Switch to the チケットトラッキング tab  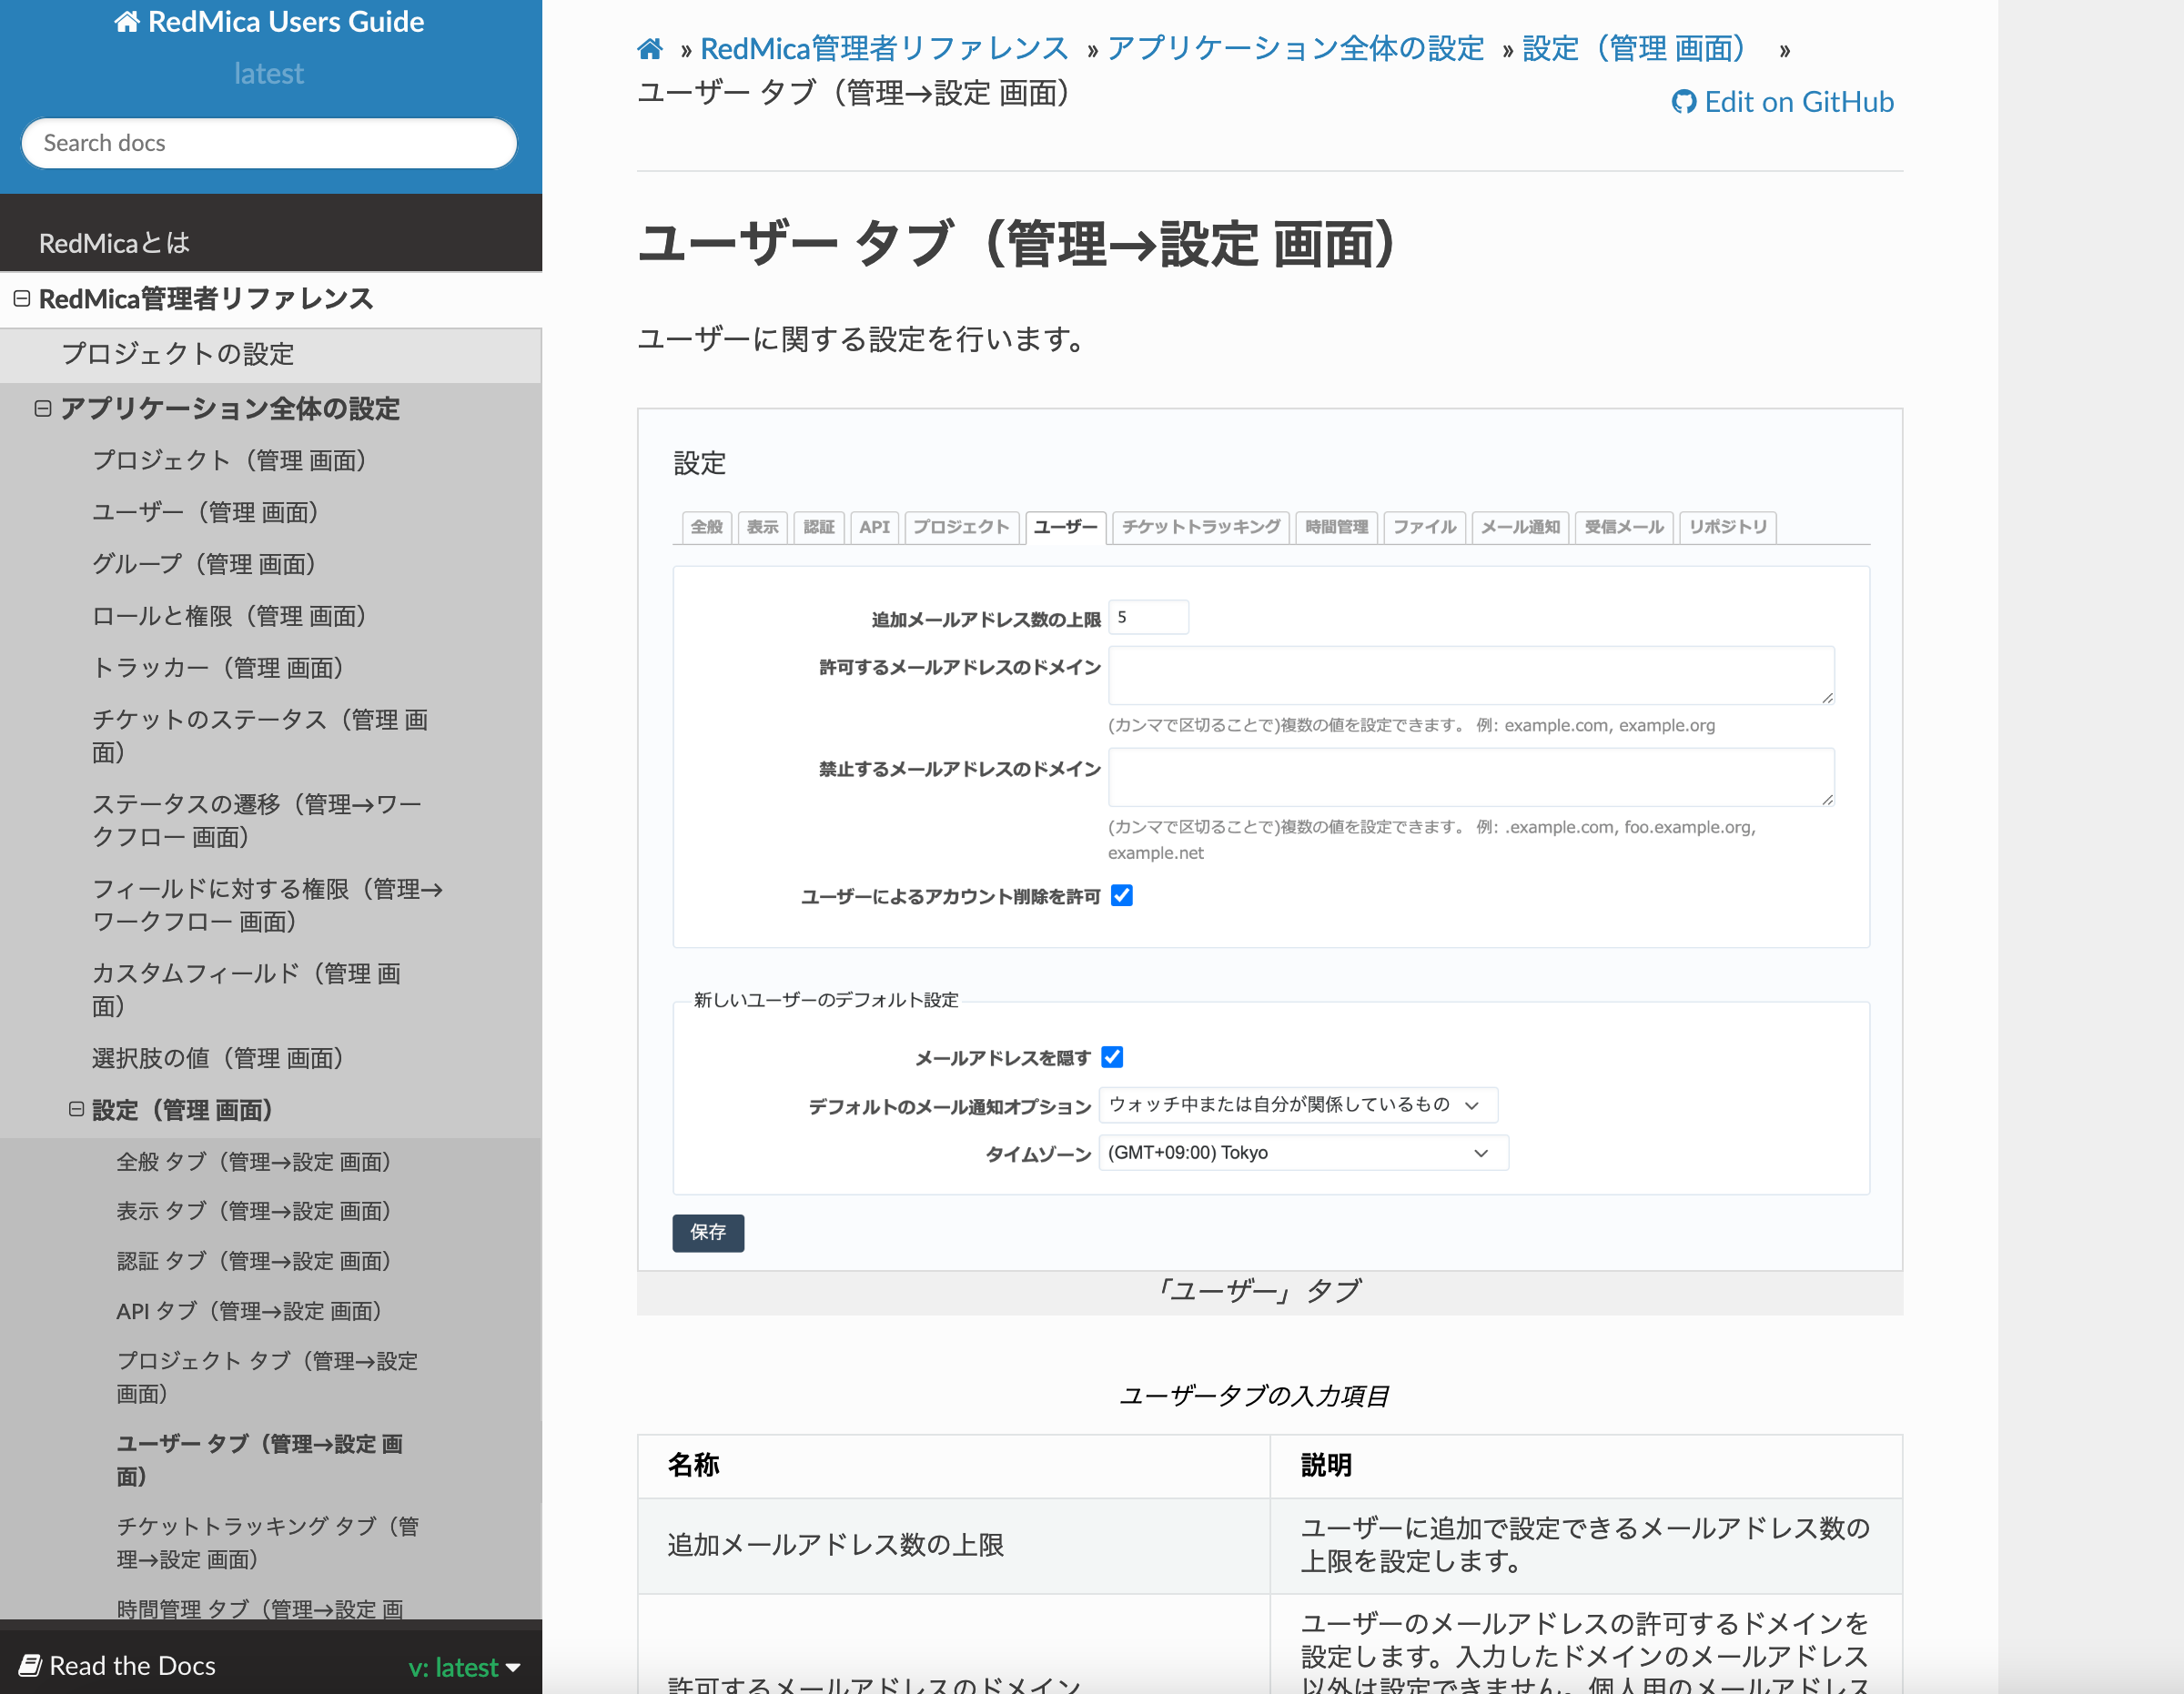[1200, 527]
